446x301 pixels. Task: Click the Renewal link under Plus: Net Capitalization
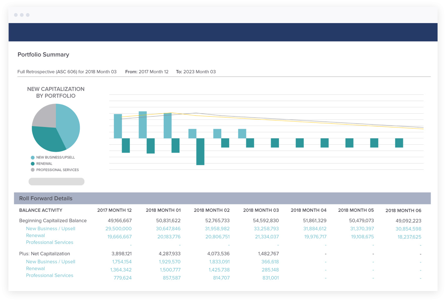tap(35, 269)
